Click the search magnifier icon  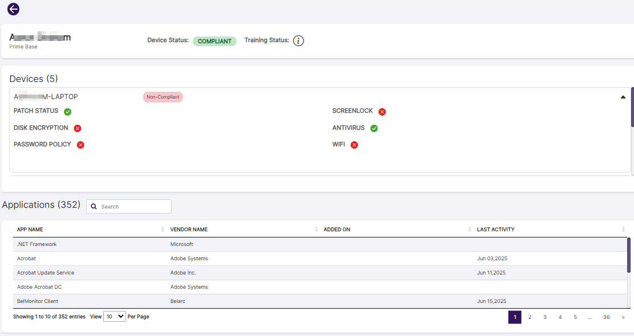(x=94, y=206)
